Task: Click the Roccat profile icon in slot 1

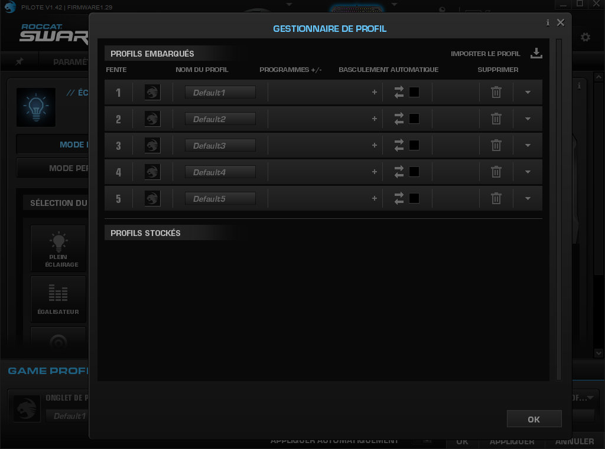Action: coord(152,93)
